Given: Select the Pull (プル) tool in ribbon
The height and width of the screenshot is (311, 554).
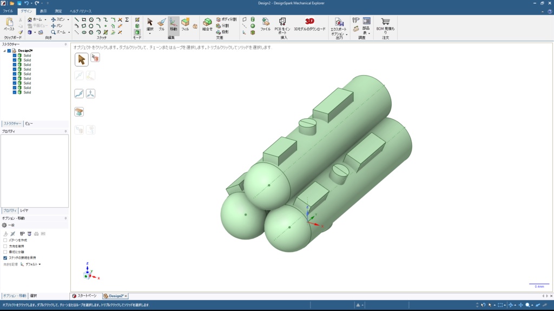Looking at the screenshot, I should tap(161, 24).
